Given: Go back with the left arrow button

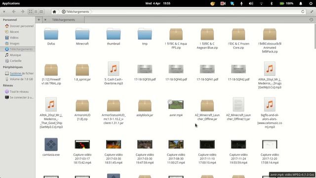Looking at the screenshot, I should tap(14, 12).
